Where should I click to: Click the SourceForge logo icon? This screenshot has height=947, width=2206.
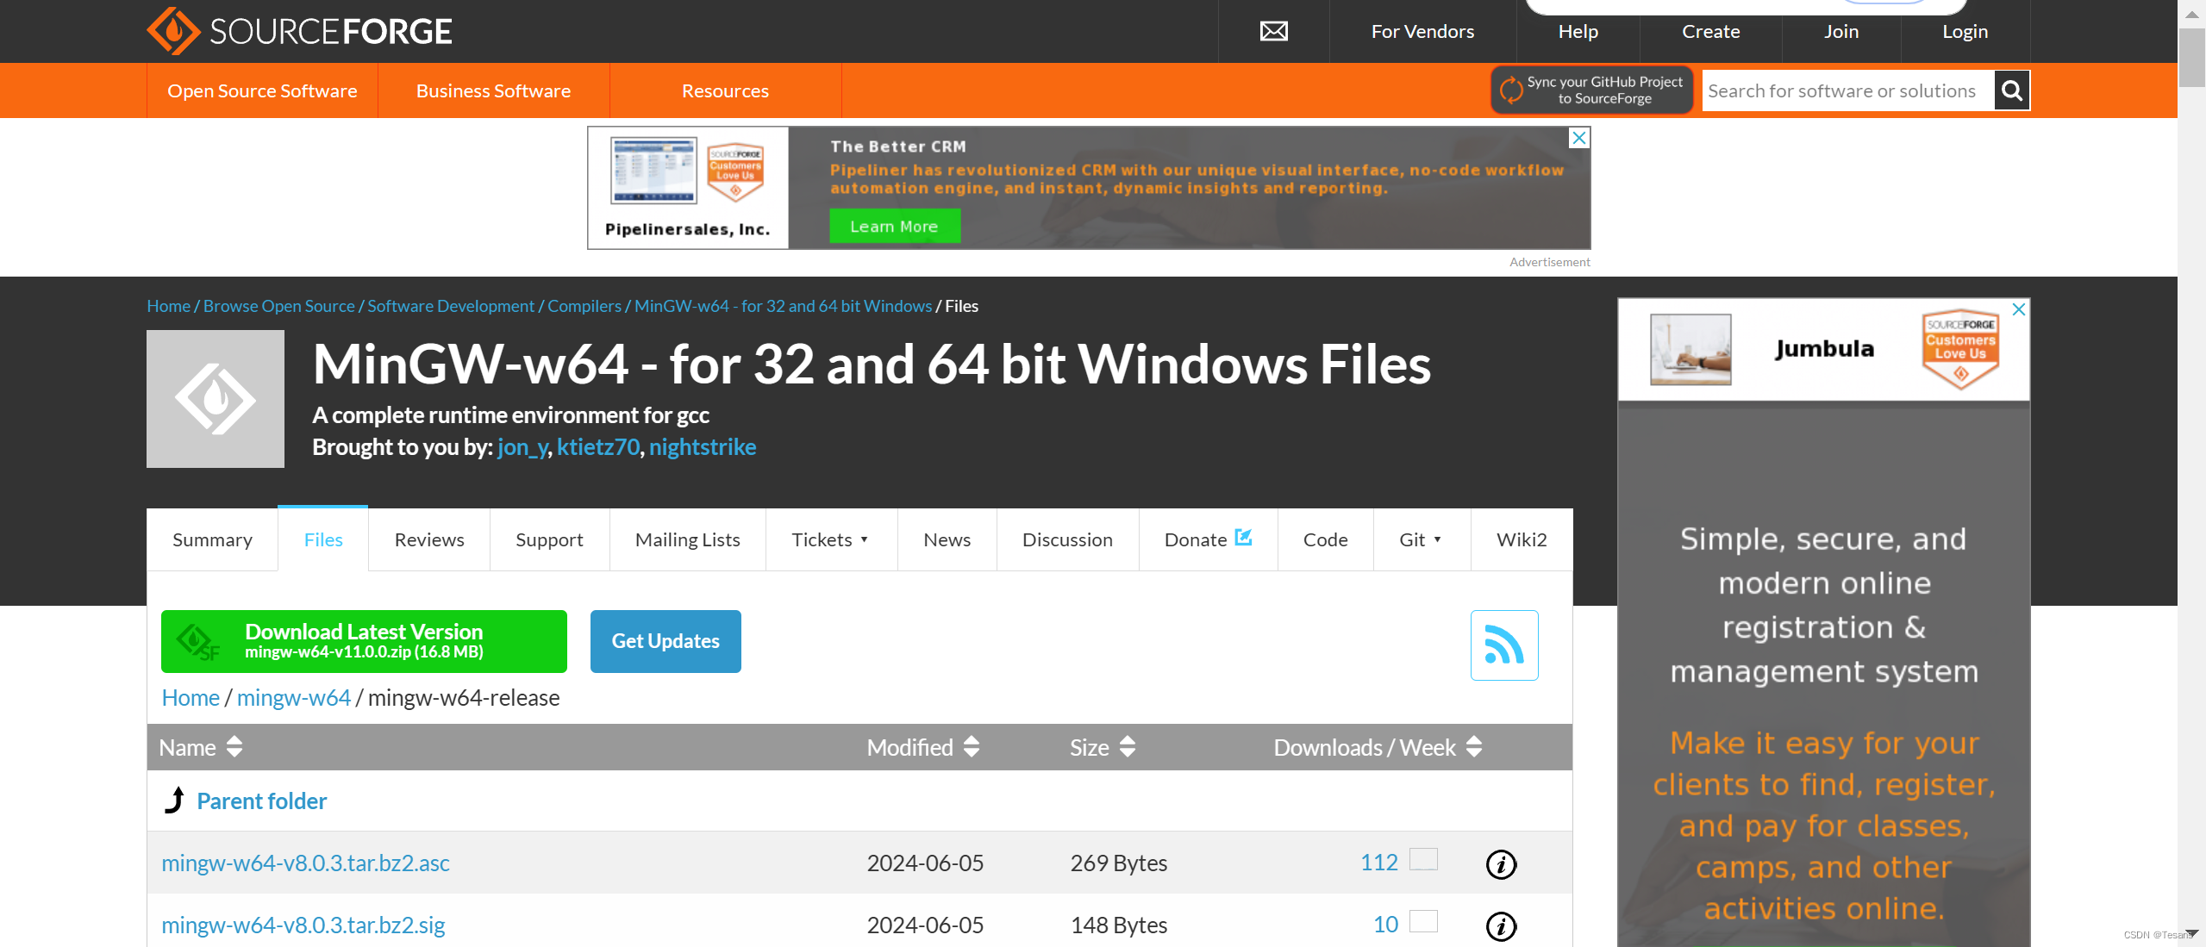(173, 31)
